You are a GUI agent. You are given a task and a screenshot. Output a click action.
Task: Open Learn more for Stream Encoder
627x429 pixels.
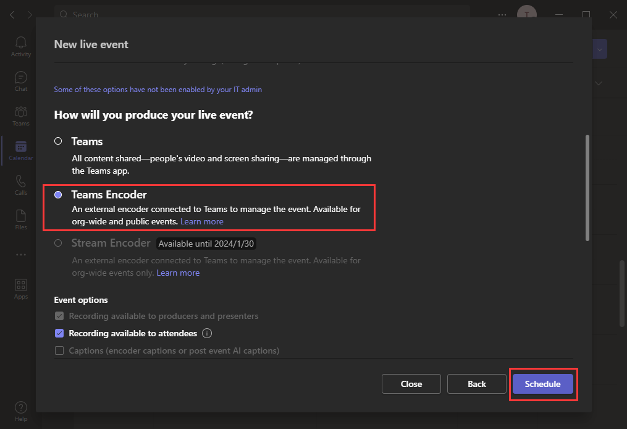178,273
